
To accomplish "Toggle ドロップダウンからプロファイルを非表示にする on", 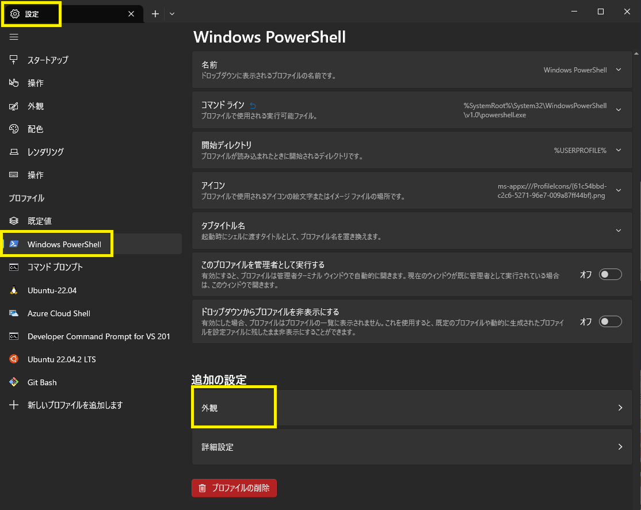I will pyautogui.click(x=611, y=321).
